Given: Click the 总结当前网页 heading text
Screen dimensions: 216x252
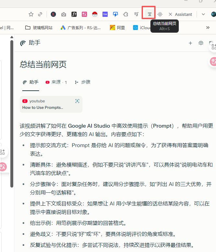Looking at the screenshot, I should tap(43, 64).
